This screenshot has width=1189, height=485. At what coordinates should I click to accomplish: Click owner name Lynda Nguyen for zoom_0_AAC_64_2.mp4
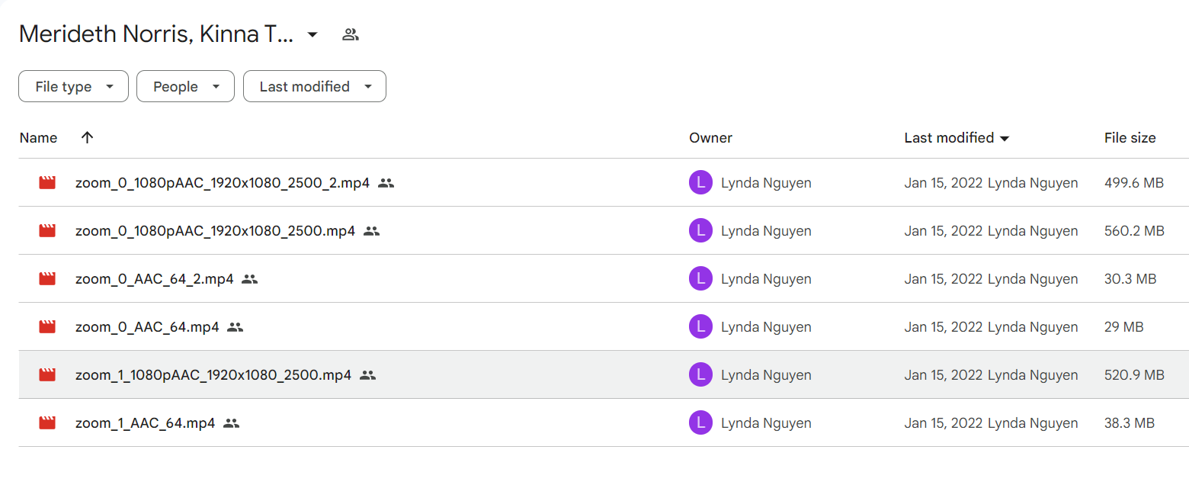tap(766, 279)
